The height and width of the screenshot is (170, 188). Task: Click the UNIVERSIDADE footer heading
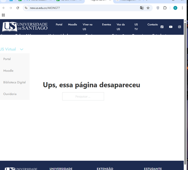pos(61,168)
